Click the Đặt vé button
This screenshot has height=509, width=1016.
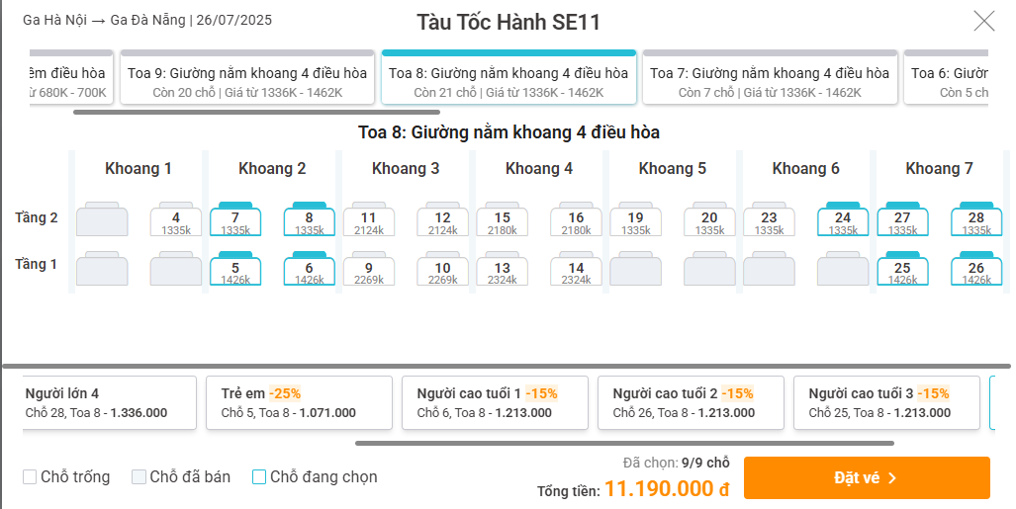[867, 478]
